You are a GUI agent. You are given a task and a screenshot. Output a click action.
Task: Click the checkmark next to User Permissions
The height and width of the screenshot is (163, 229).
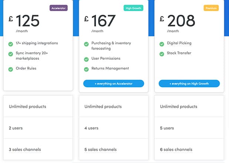[x=86, y=59]
